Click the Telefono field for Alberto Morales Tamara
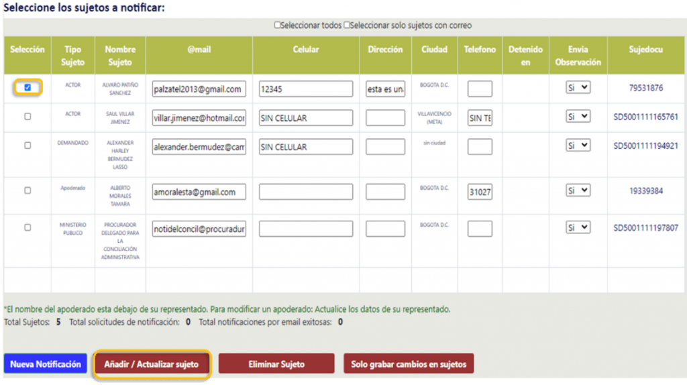Viewport: 687px width, 385px height. pyautogui.click(x=480, y=192)
